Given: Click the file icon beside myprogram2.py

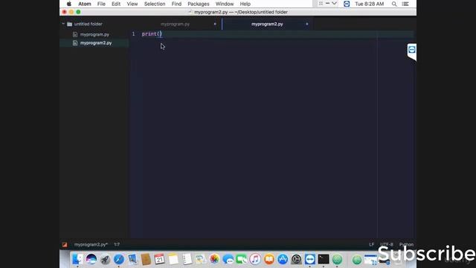Looking at the screenshot, I should [75, 43].
